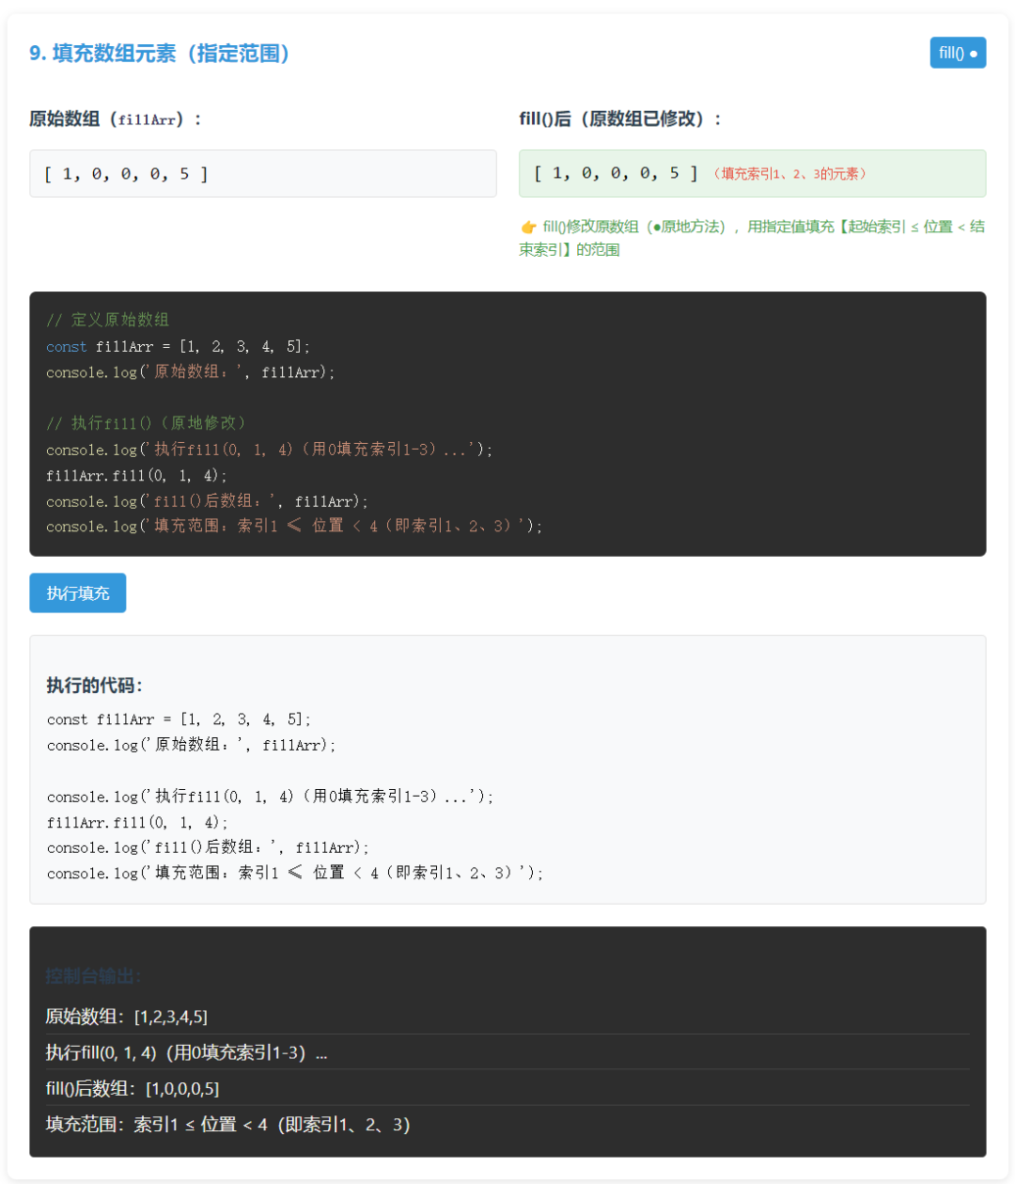Click console output row fill()后数组: [1,0,0,0,5]
Image resolution: width=1015 pixels, height=1184 pixels.
[507, 1088]
